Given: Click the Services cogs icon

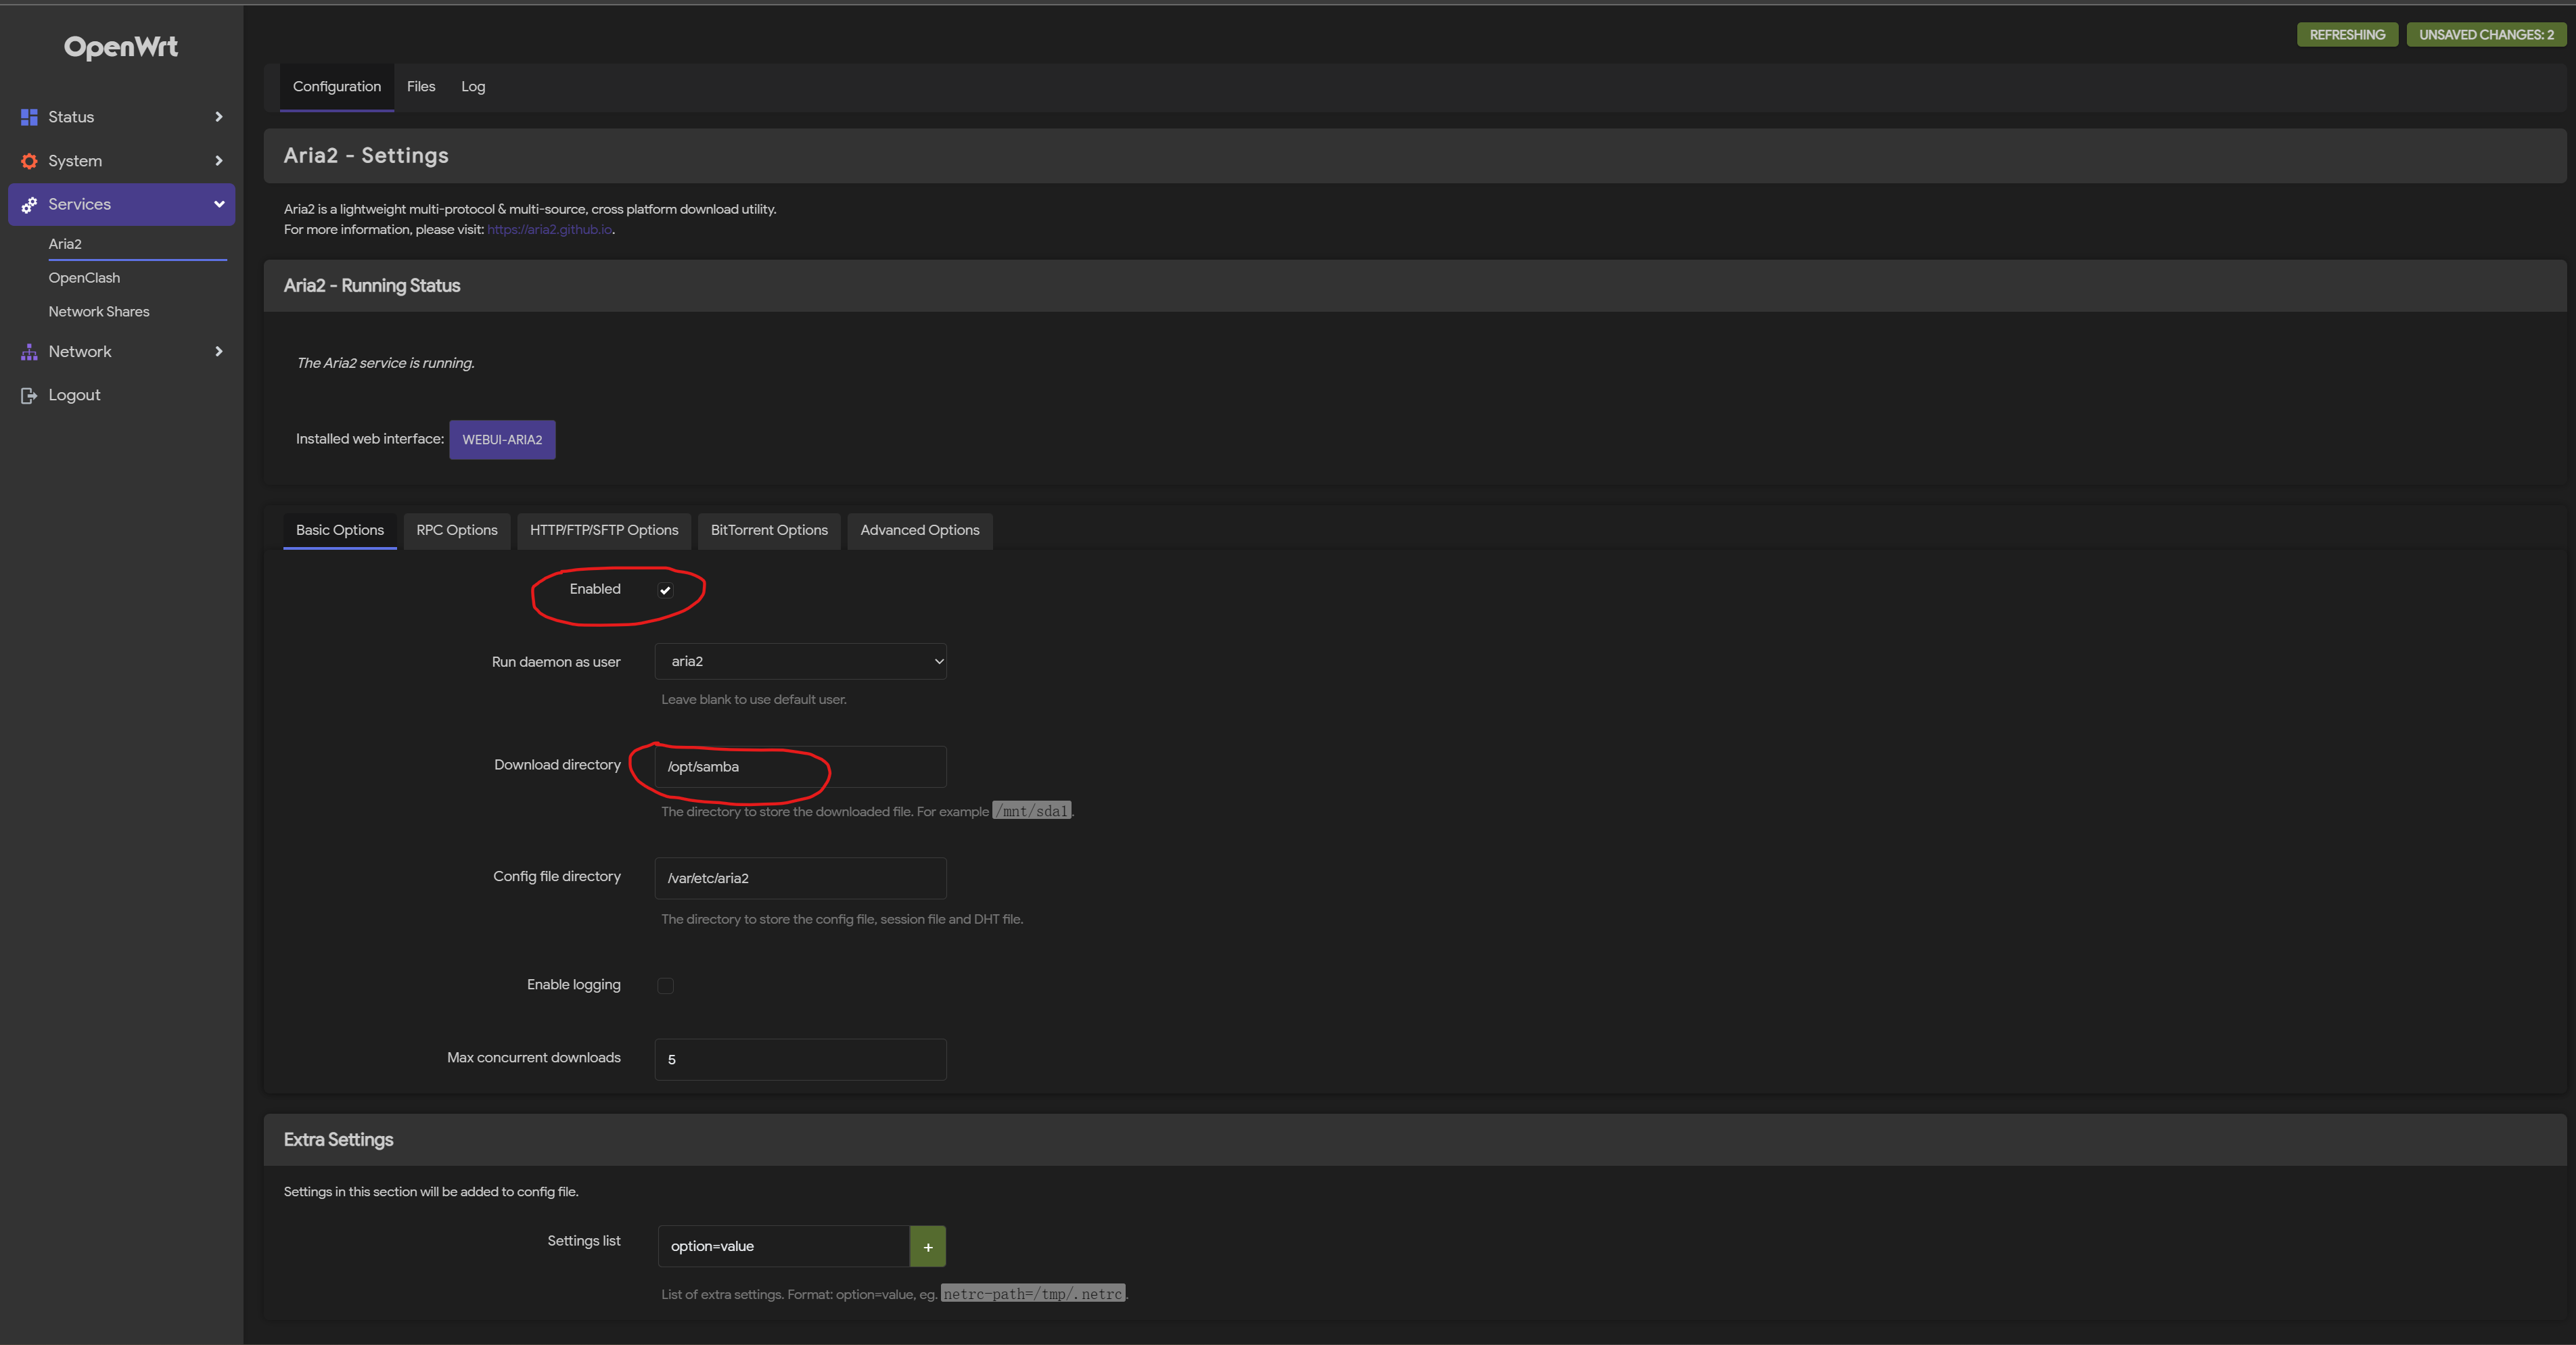Looking at the screenshot, I should tap(29, 205).
